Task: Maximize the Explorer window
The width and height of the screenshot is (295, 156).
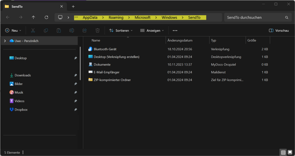Action: 276,4
